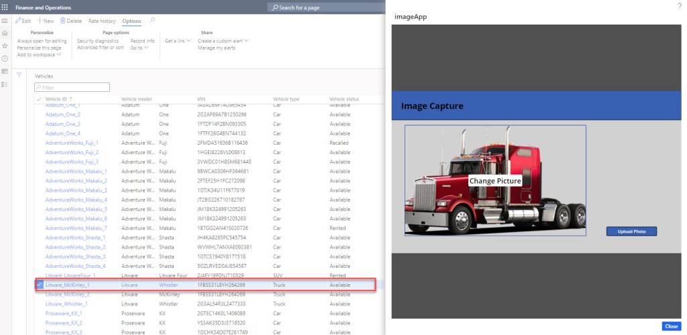Open the app launcher waffle icon
Viewport: 687px width, 335px height.
click(x=5, y=7)
